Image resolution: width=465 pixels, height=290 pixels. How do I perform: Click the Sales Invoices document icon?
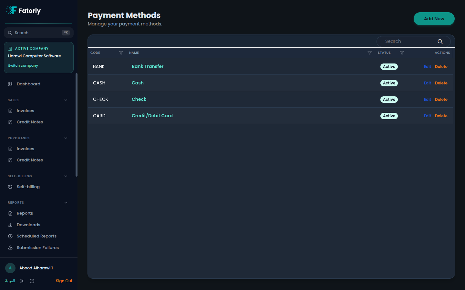[x=10, y=111]
